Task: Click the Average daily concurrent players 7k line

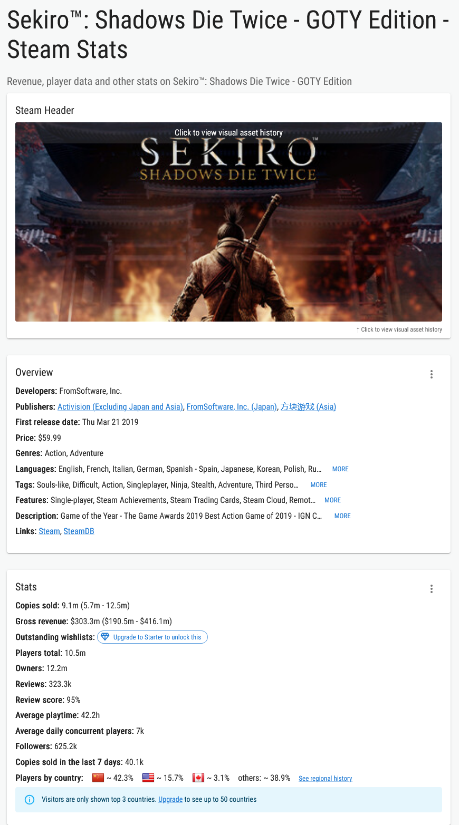Action: click(80, 731)
